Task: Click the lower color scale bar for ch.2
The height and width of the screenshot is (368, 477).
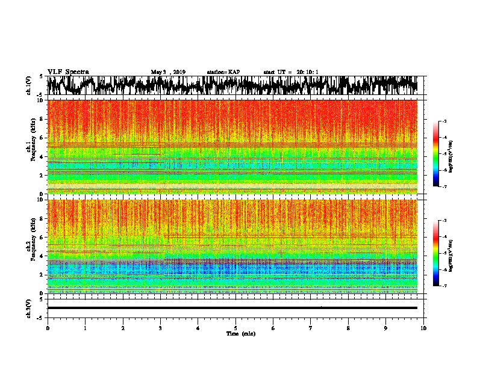Action: coord(435,253)
